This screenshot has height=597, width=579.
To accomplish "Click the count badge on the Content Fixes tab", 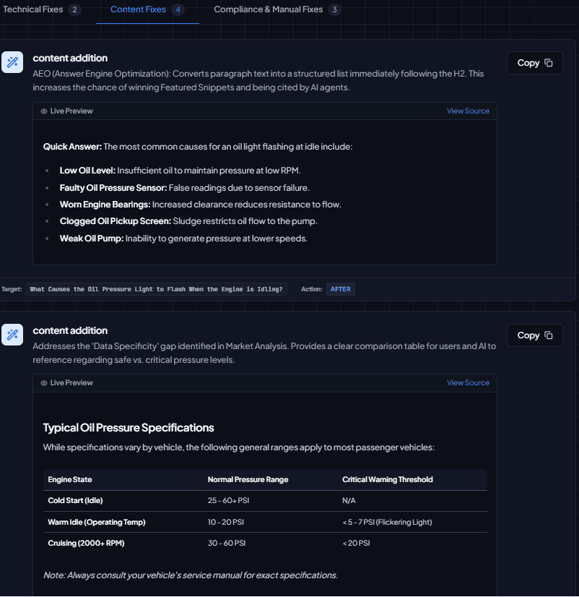I will click(179, 10).
